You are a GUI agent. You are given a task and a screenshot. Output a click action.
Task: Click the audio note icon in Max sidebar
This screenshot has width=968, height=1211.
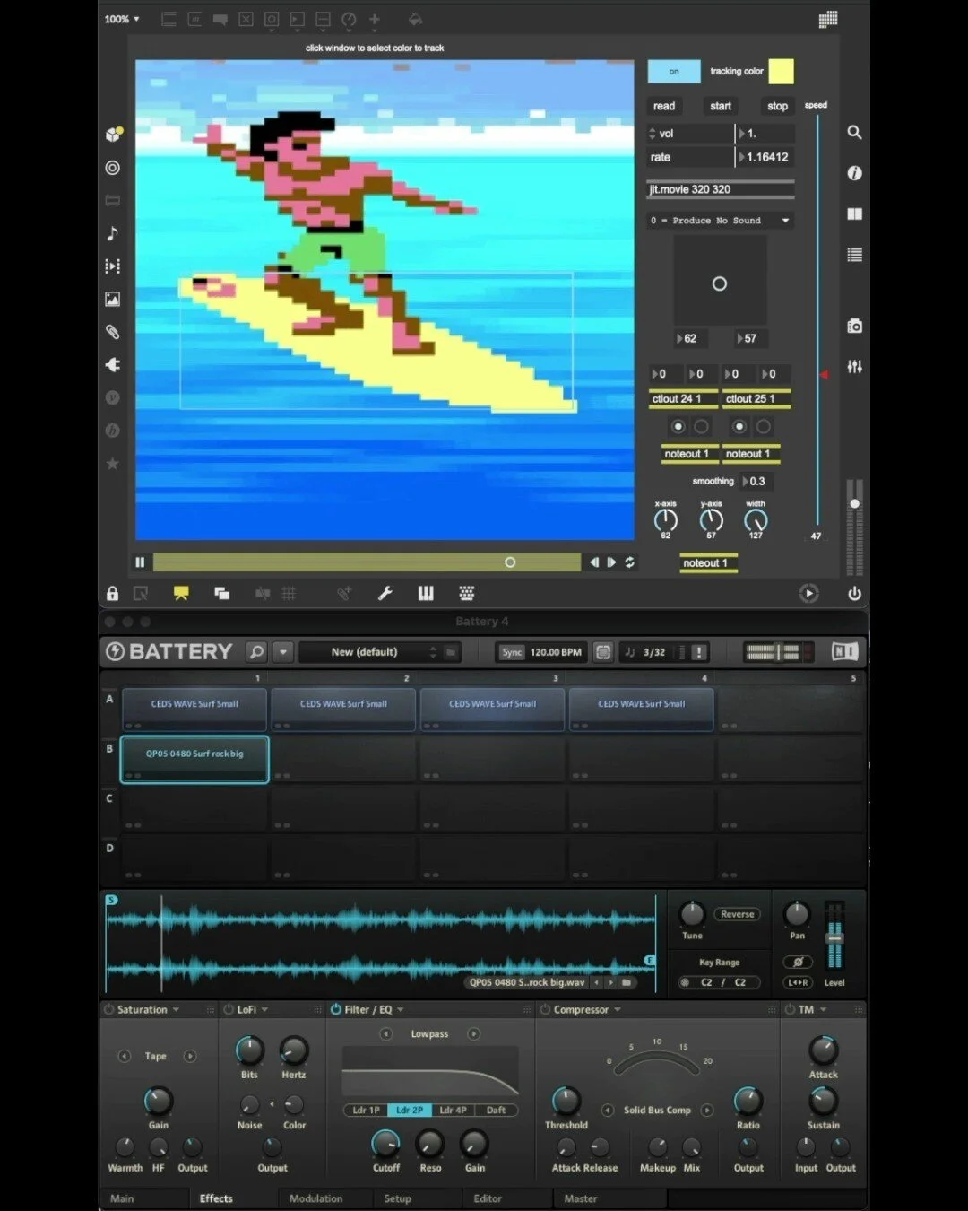(112, 233)
